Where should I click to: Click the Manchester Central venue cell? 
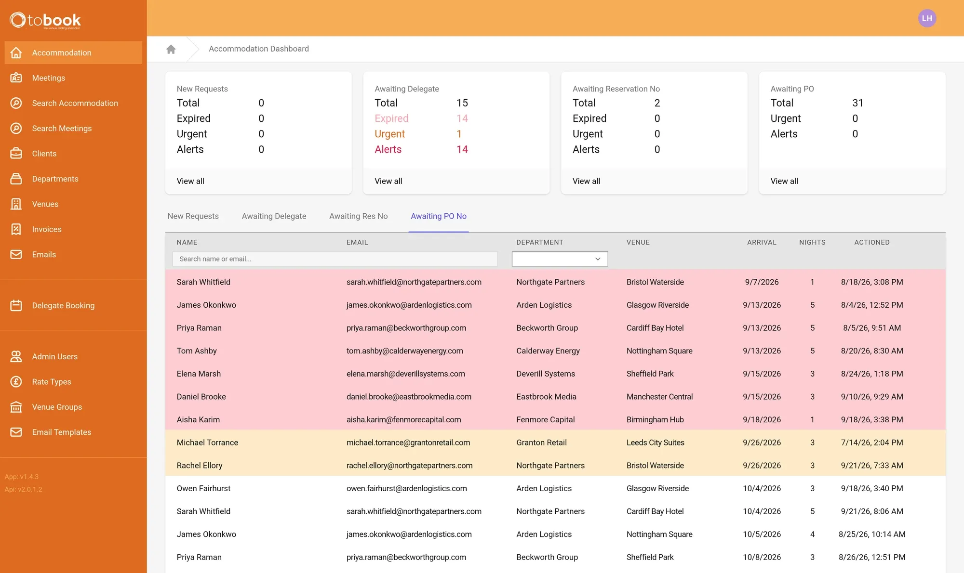659,397
